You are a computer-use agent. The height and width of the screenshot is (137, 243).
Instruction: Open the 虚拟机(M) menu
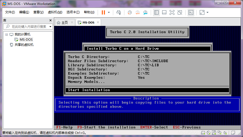(55, 12)
